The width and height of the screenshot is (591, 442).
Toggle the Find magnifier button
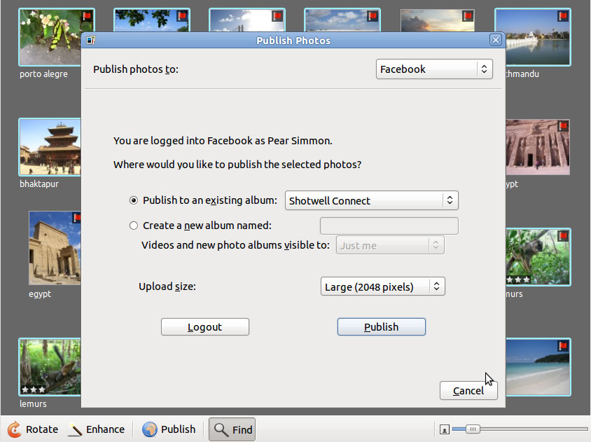point(232,429)
